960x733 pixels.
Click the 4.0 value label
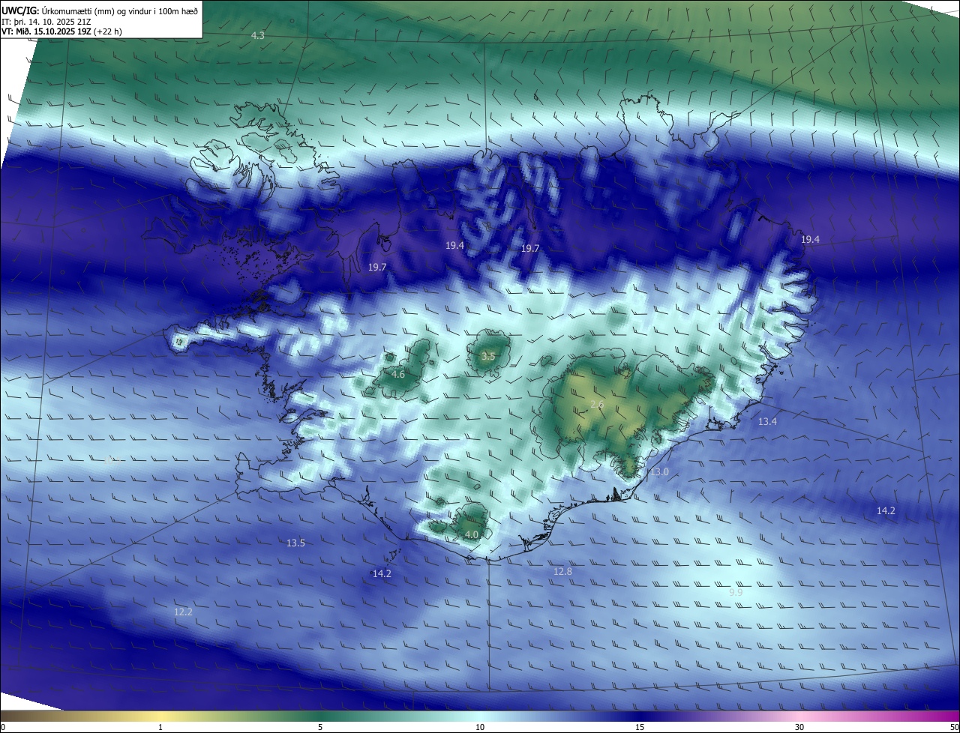click(x=472, y=534)
